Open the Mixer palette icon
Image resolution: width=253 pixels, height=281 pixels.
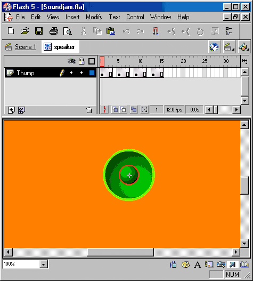point(185,264)
